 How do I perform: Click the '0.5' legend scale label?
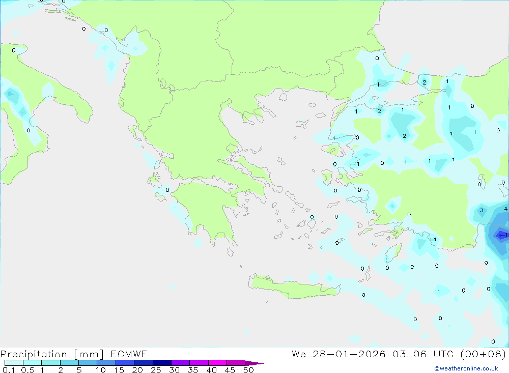point(27,370)
